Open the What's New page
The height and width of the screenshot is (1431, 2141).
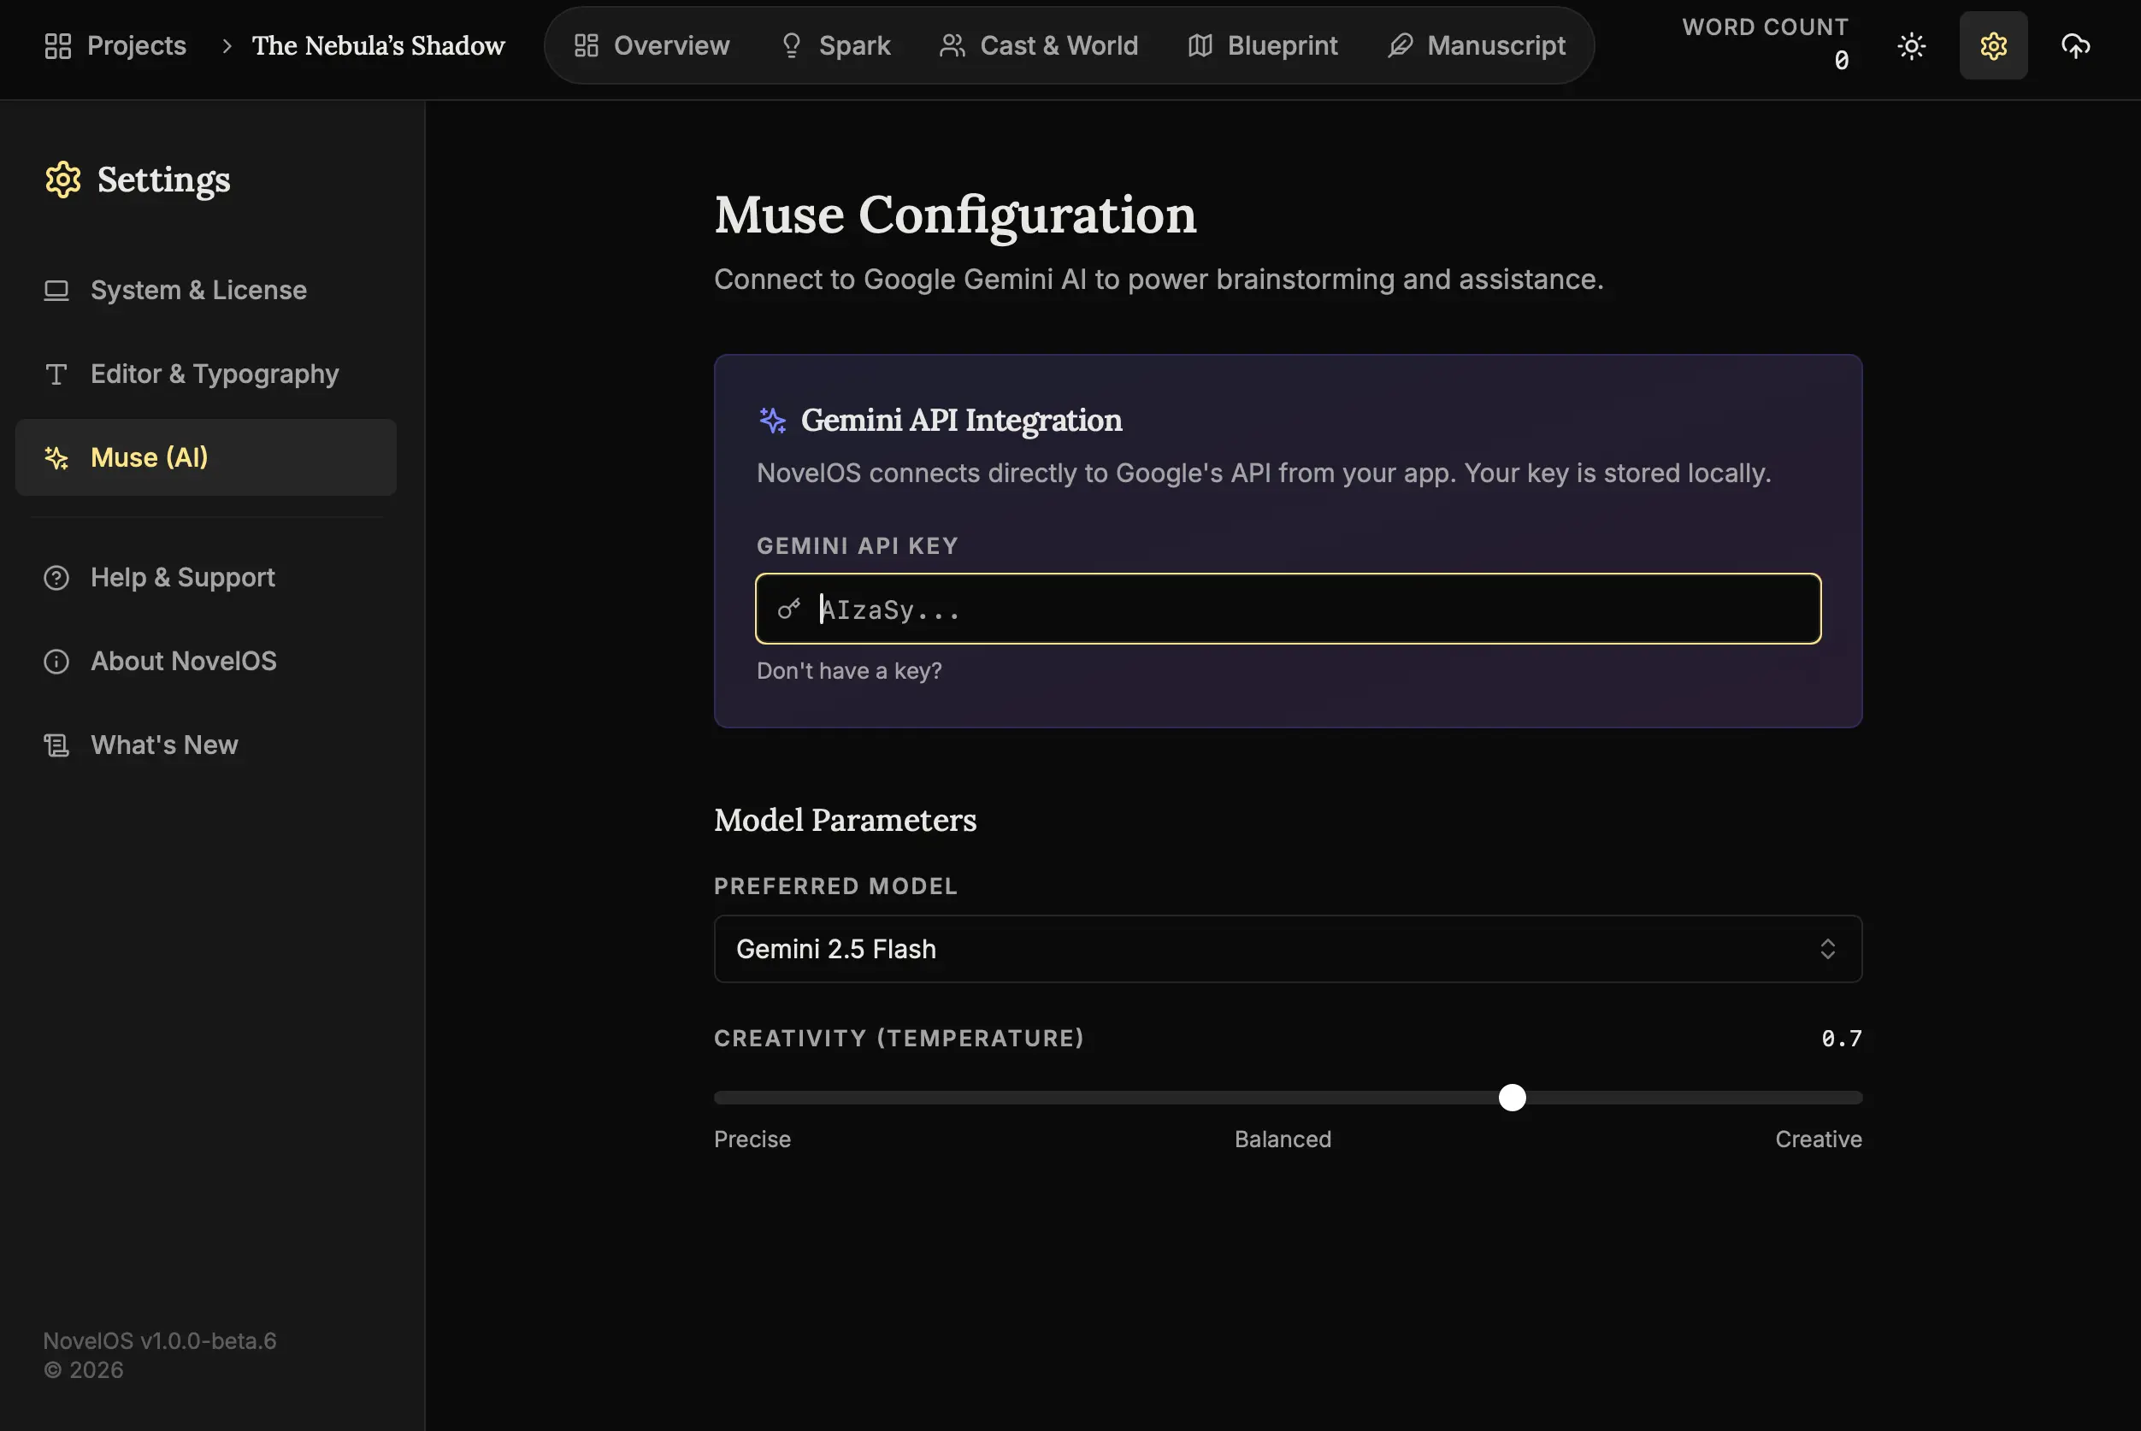[164, 745]
